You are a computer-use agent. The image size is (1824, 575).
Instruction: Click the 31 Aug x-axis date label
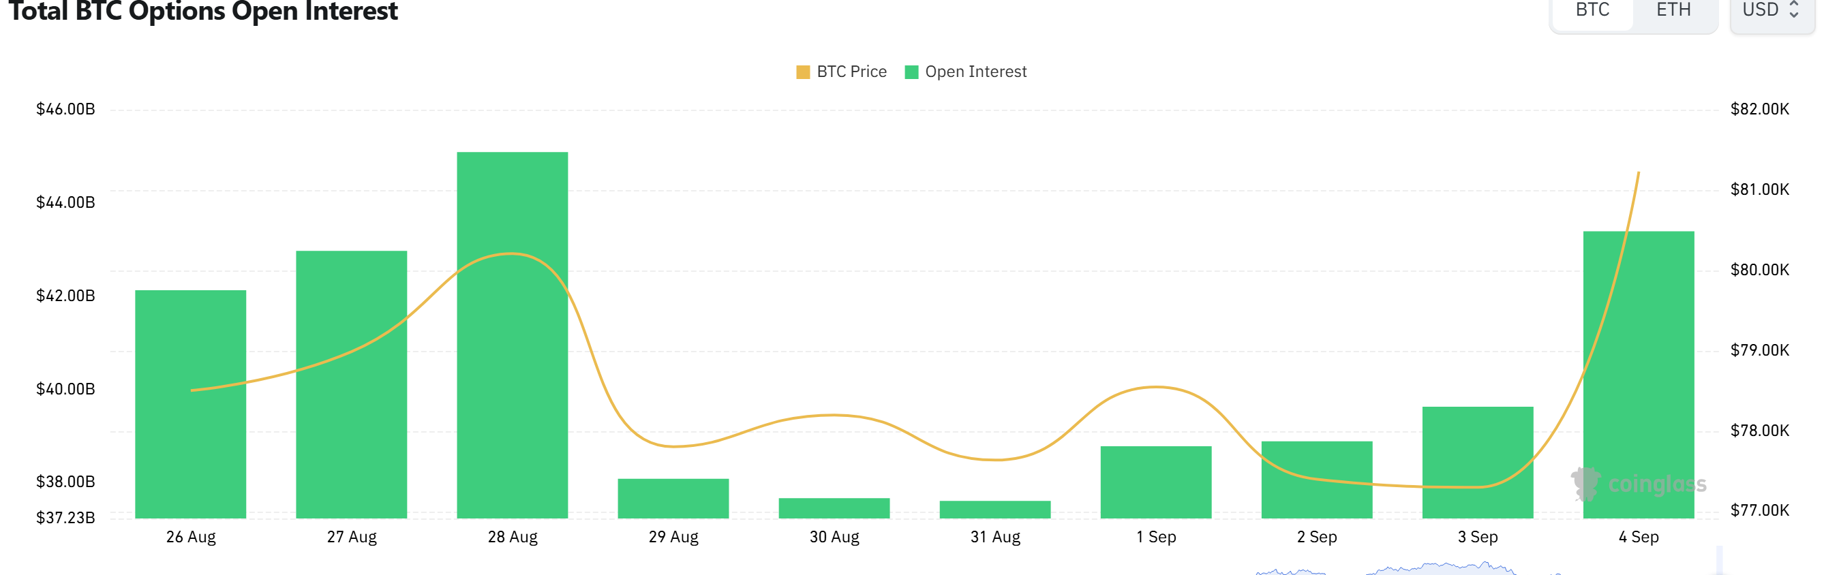995,537
